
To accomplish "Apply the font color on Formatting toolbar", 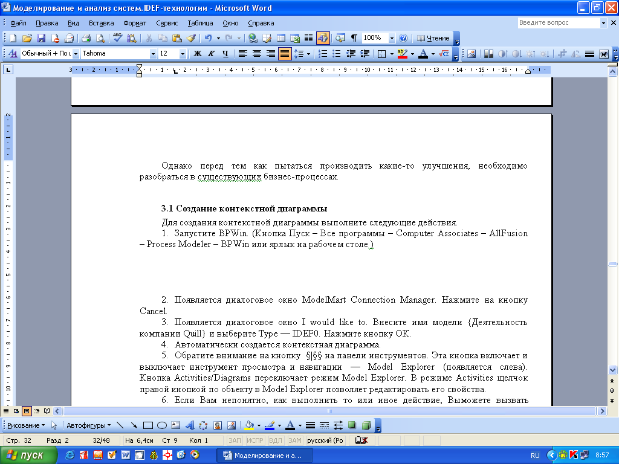I will pyautogui.click(x=423, y=54).
